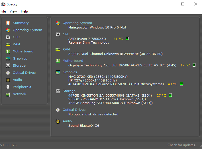Open Graphics section from sidebar
The width and height of the screenshot is (202, 149).
pos(20,58)
